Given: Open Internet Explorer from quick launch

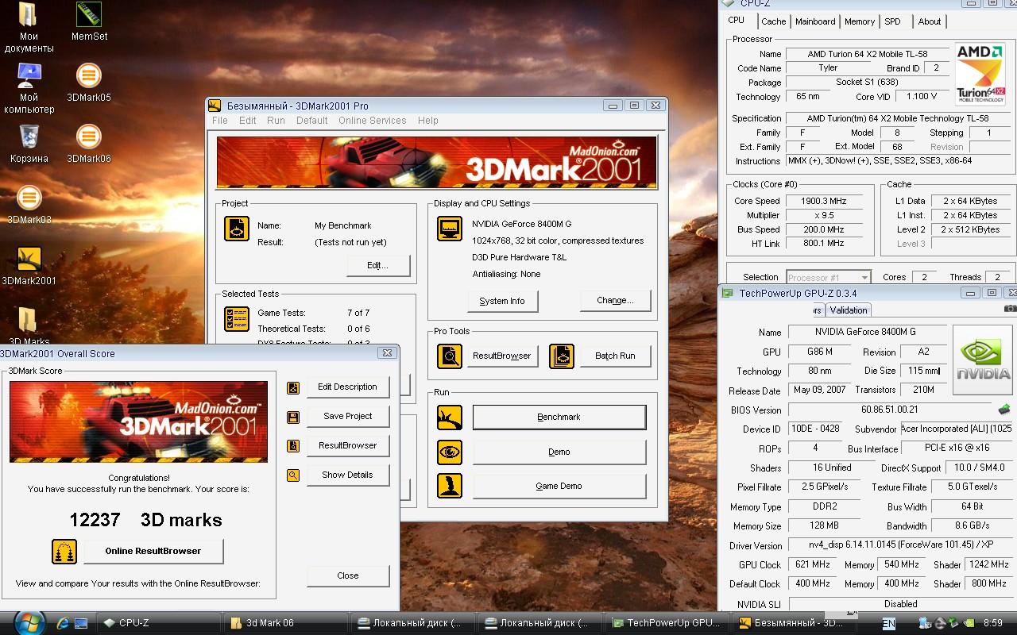Looking at the screenshot, I should click(63, 623).
